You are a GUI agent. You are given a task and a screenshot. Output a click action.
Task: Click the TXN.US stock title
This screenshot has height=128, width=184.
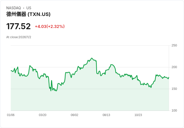click(28, 14)
